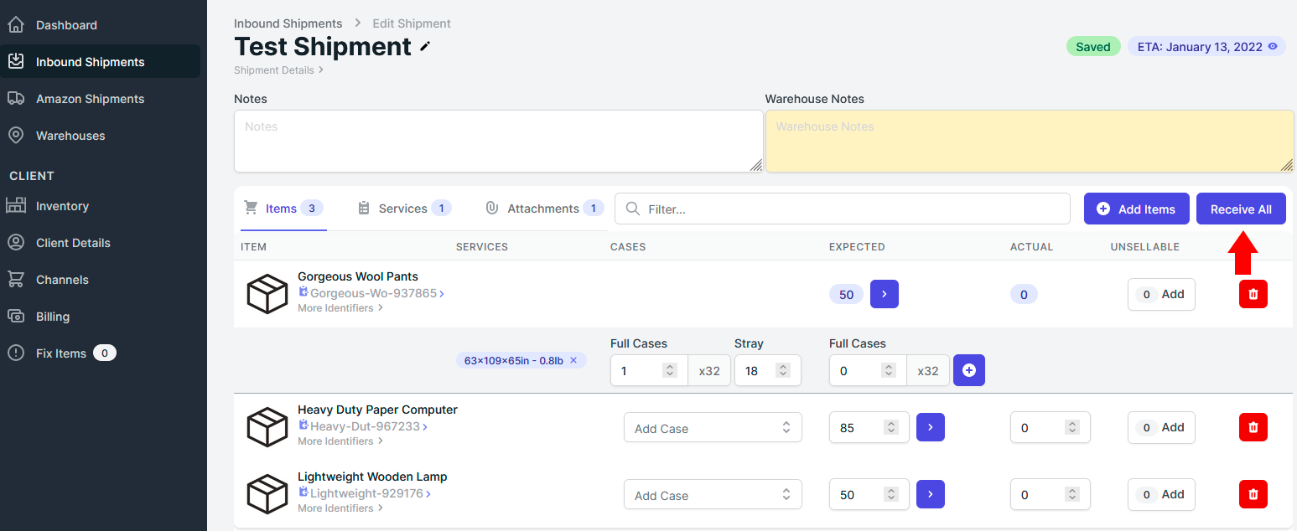Image resolution: width=1297 pixels, height=531 pixels.
Task: Click arrow button beside Wooden Lamp expected 50
Action: pos(931,494)
